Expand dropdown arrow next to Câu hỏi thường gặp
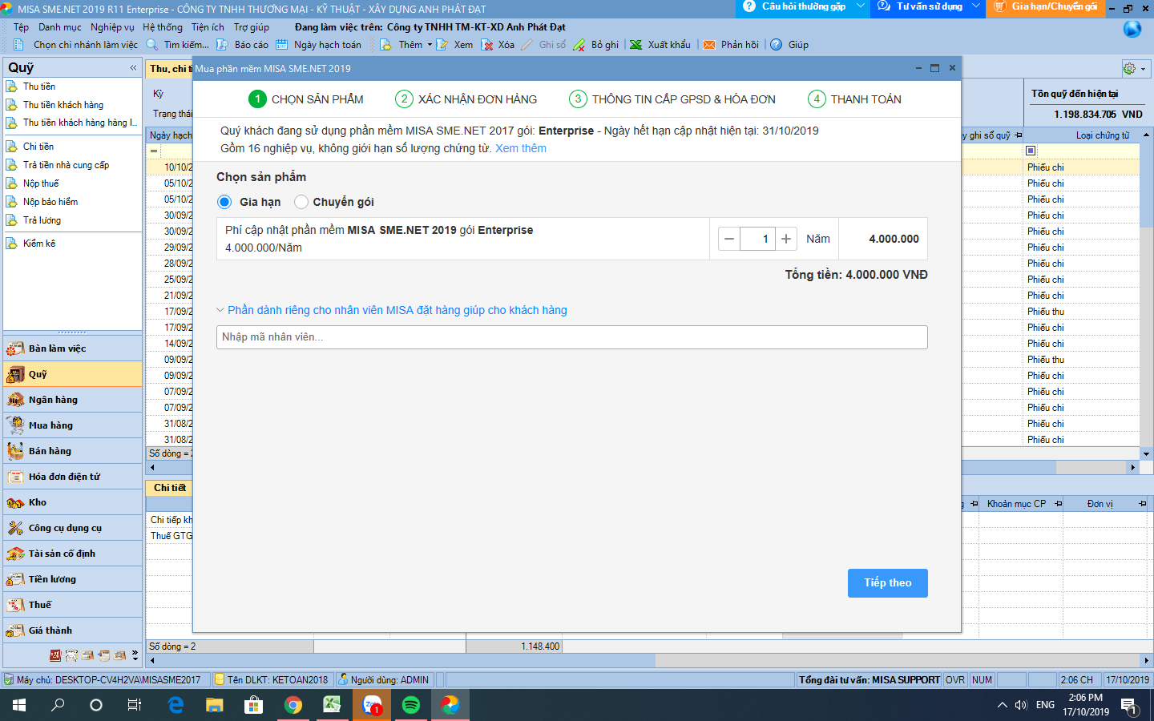Image resolution: width=1154 pixels, height=721 pixels. (x=861, y=7)
